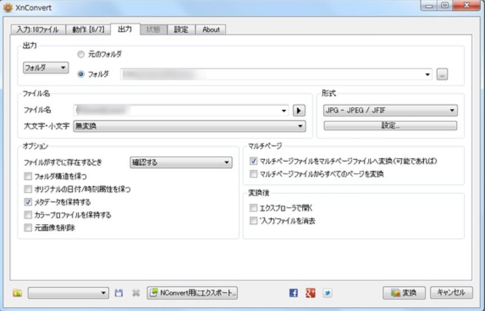Screen dimensions: 485x311
Task: Open the script preset dropdown at bottom
Action: [68, 293]
